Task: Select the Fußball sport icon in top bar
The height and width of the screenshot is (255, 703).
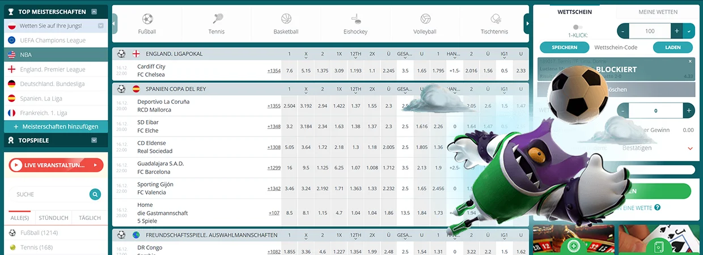Action: (147, 19)
